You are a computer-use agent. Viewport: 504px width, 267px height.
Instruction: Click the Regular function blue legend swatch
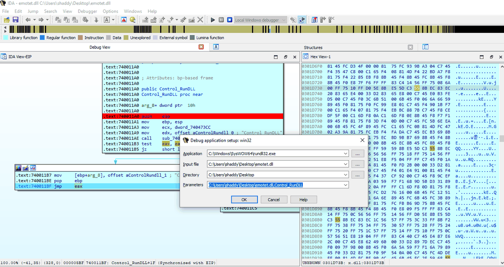(x=42, y=37)
